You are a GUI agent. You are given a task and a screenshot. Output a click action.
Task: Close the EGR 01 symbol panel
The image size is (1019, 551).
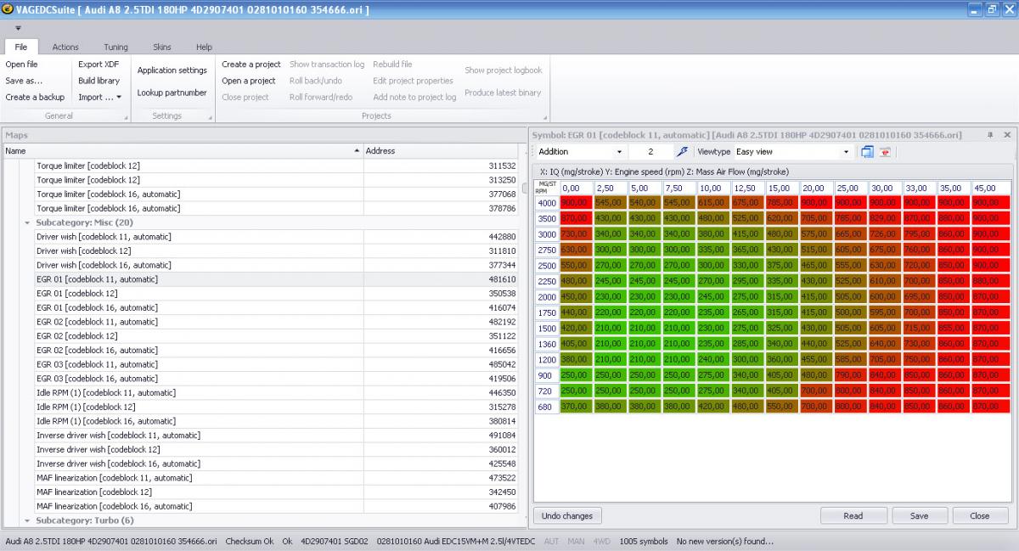(1007, 135)
